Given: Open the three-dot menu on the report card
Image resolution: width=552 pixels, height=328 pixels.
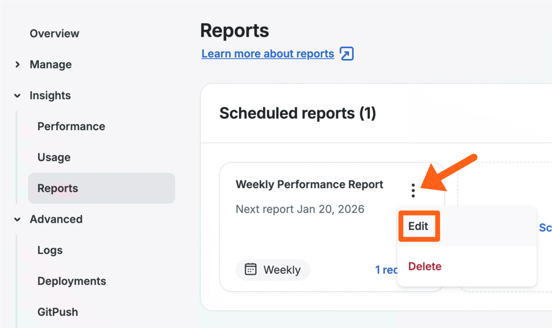Looking at the screenshot, I should [413, 190].
